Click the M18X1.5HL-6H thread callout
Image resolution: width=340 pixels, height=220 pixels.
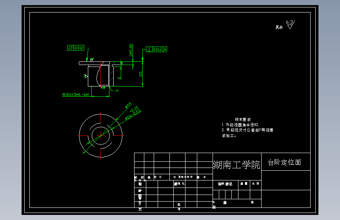(x=76, y=95)
